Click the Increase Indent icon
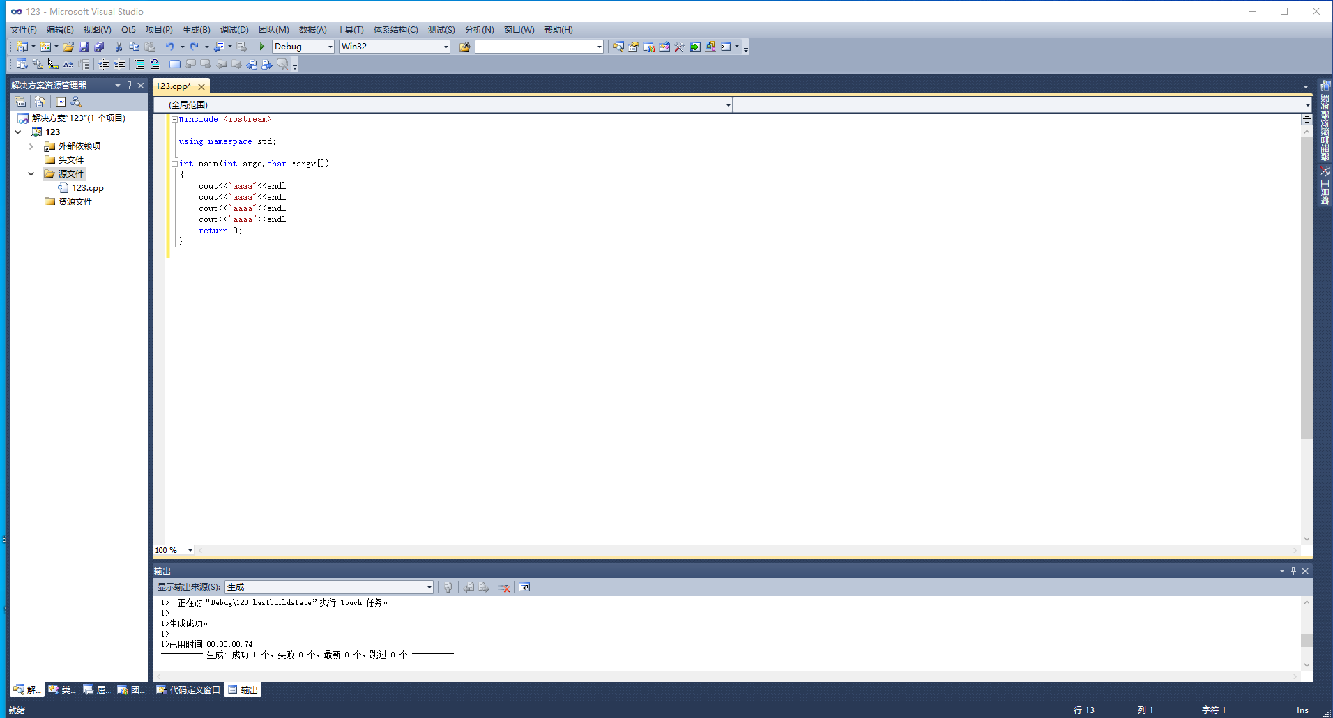Screen dimensions: 1333x718 tap(119, 64)
